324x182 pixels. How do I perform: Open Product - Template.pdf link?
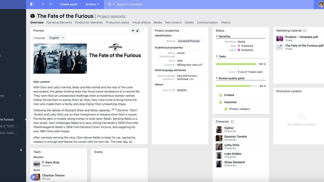302,37
